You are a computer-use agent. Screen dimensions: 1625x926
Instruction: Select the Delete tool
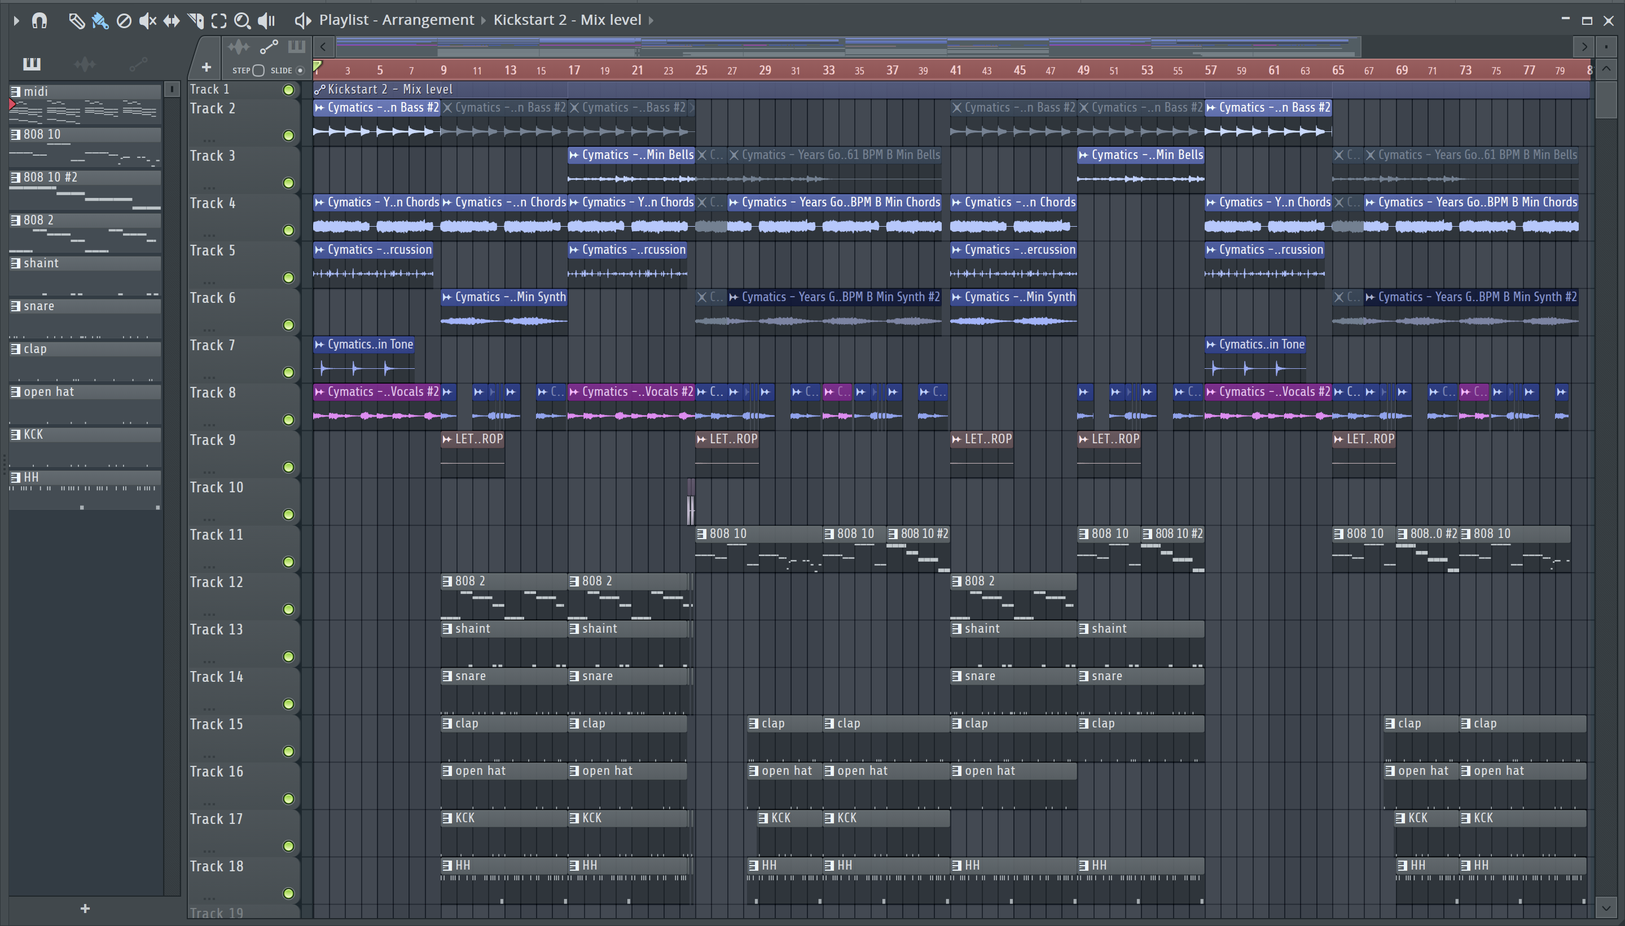click(124, 20)
